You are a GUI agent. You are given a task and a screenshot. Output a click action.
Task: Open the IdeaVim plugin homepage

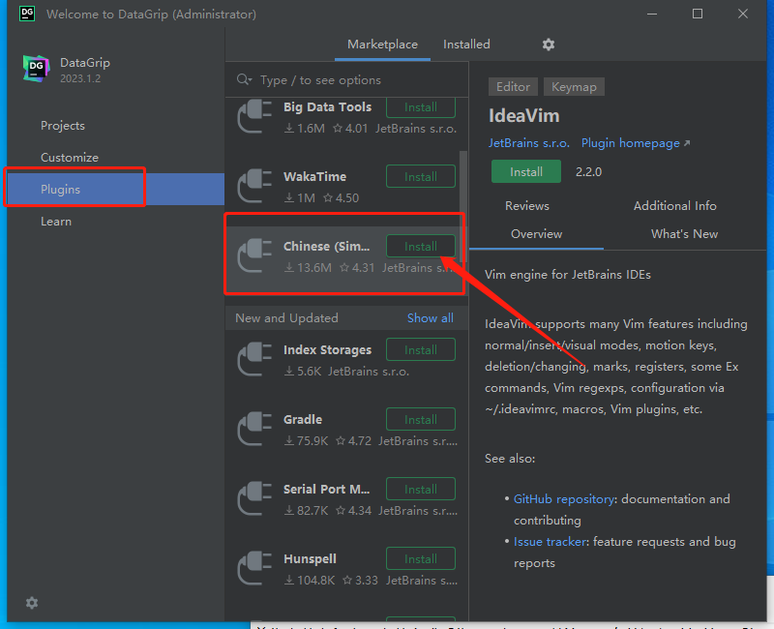pyautogui.click(x=630, y=142)
